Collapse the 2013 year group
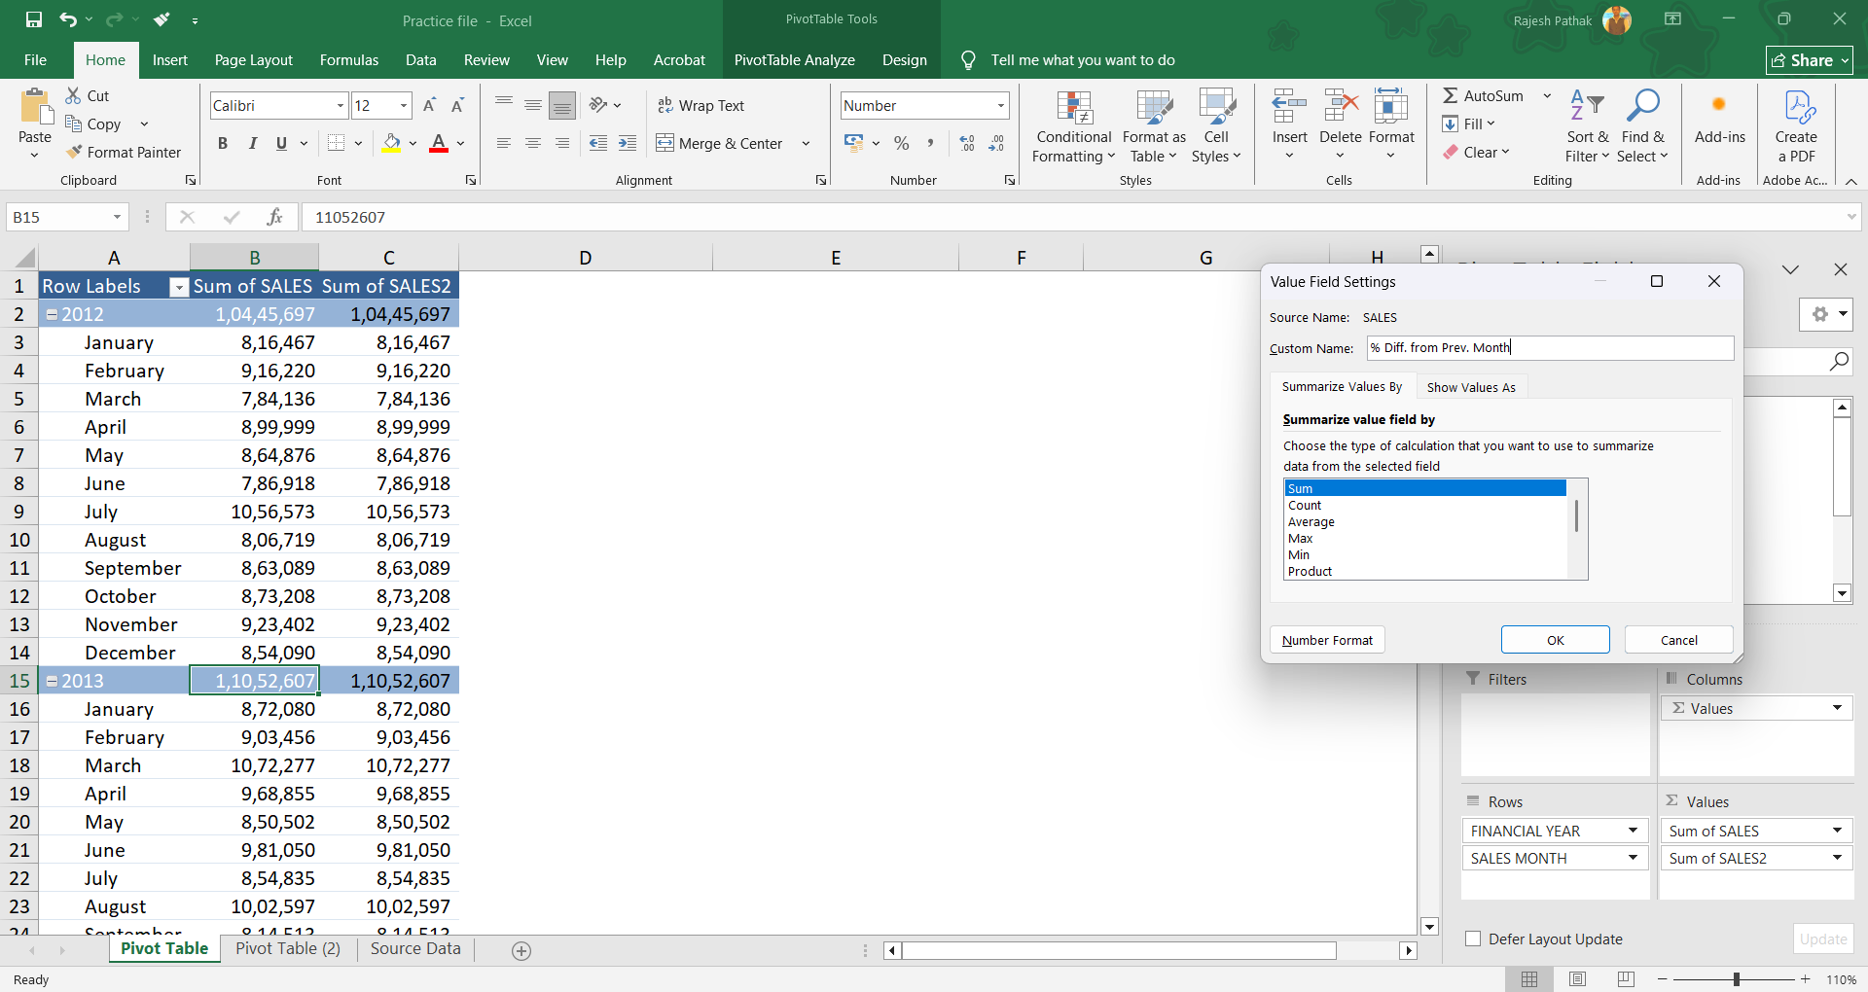Screen dimensions: 1868x992 tap(53, 682)
